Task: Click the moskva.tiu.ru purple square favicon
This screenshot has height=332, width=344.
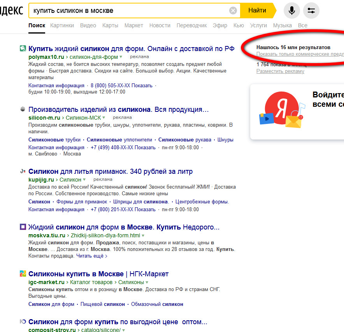Action: pos(23,227)
